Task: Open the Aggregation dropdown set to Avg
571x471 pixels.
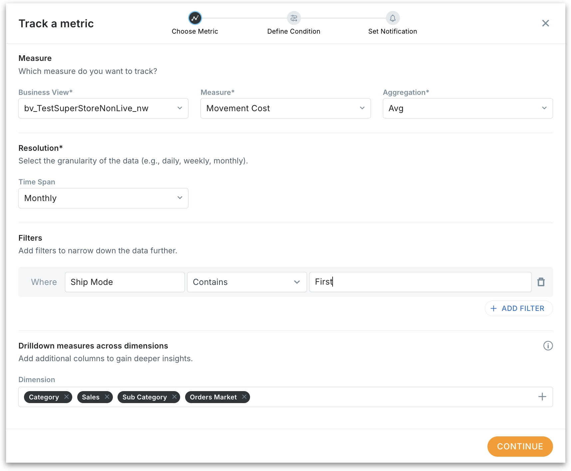Action: (467, 109)
